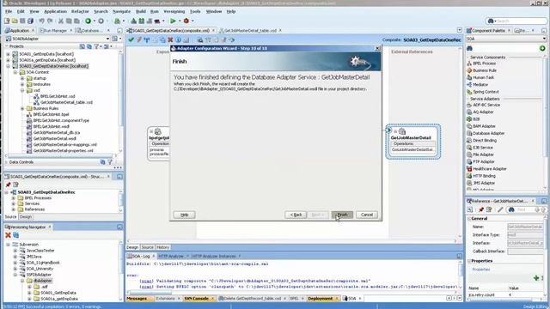Click the Save All toolbar icon
The width and height of the screenshot is (550, 309).
click(31, 21)
